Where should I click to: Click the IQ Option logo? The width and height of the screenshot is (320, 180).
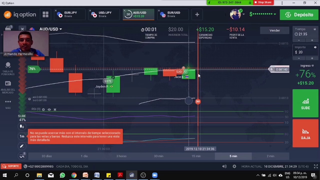[x=20, y=14]
